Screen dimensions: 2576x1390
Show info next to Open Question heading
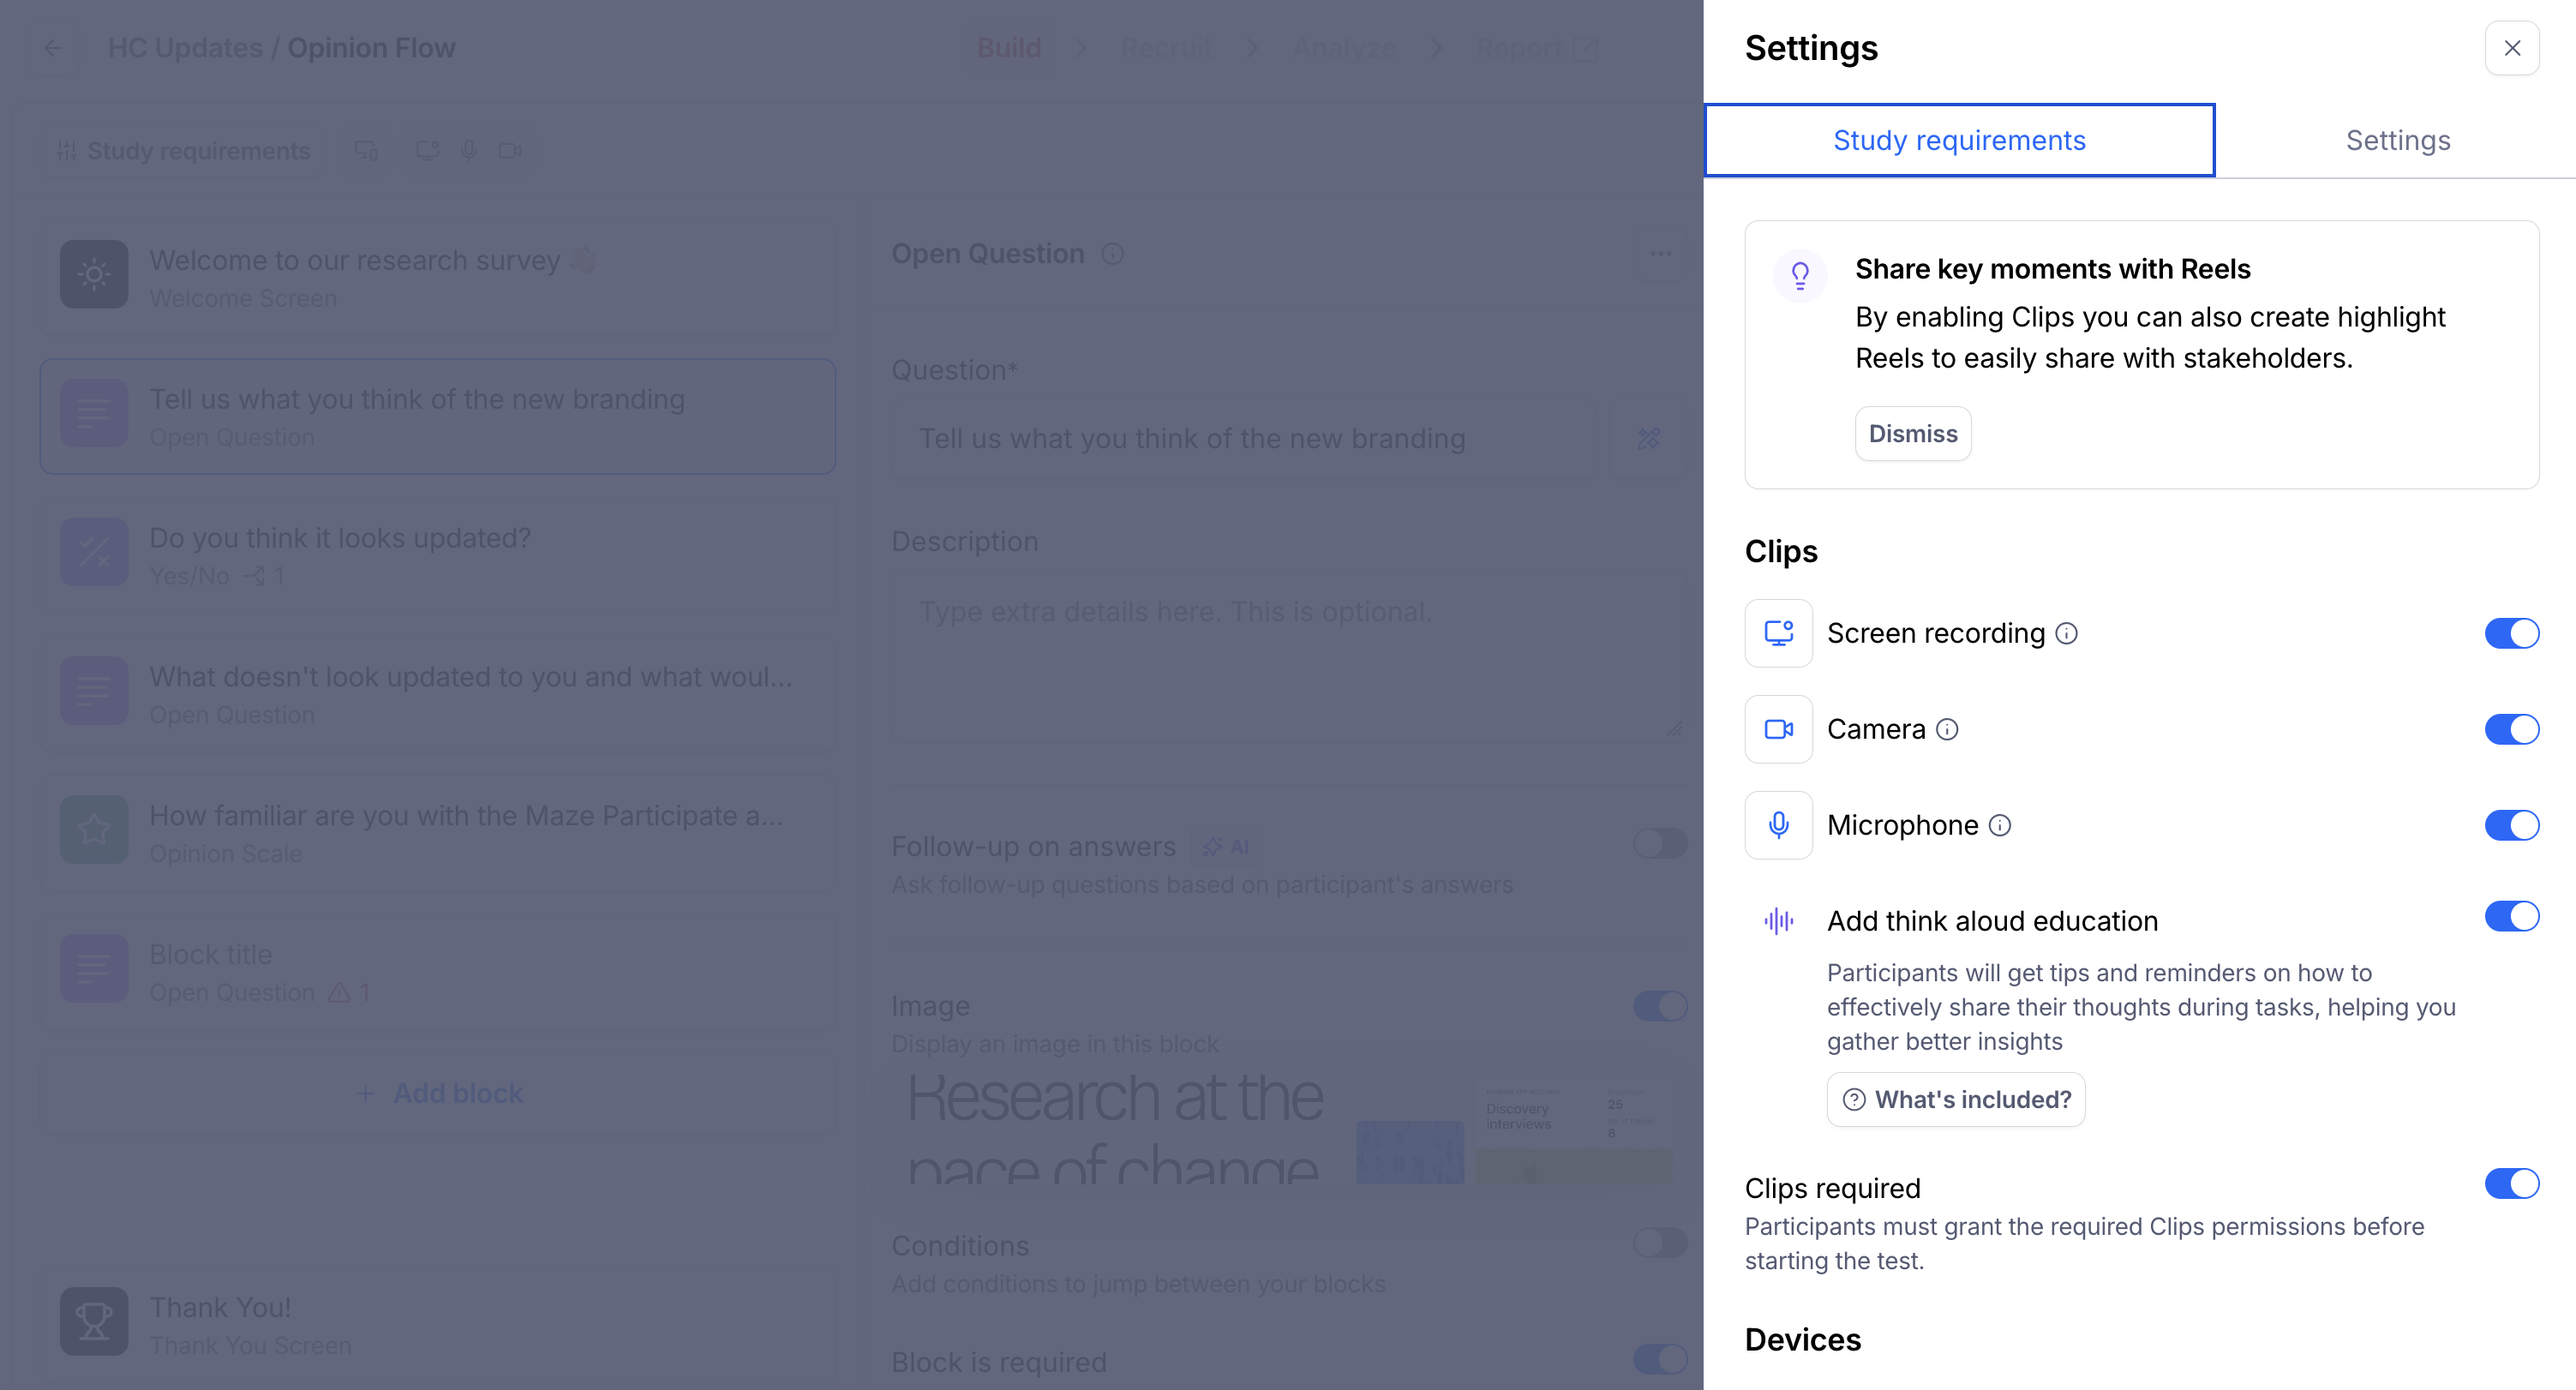tap(1112, 254)
